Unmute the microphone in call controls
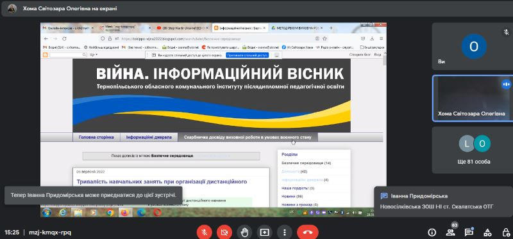513x239 pixels. pos(204,233)
